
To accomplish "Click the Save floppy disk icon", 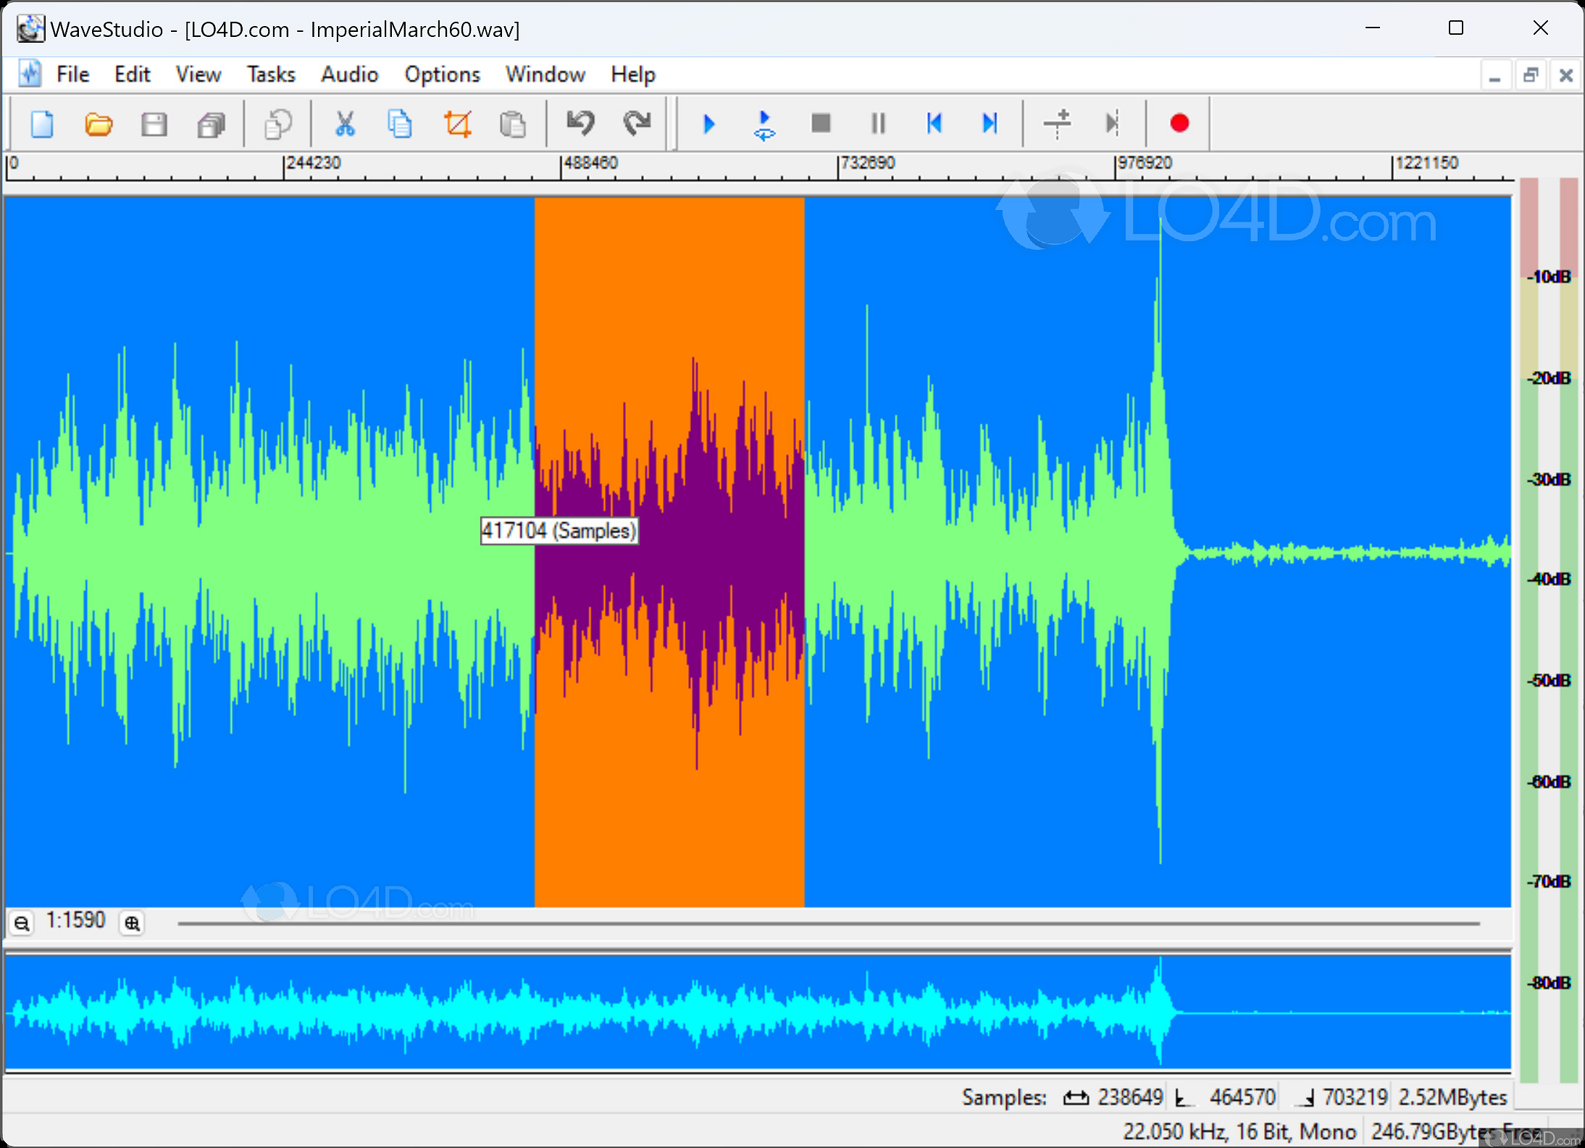I will click(x=154, y=124).
